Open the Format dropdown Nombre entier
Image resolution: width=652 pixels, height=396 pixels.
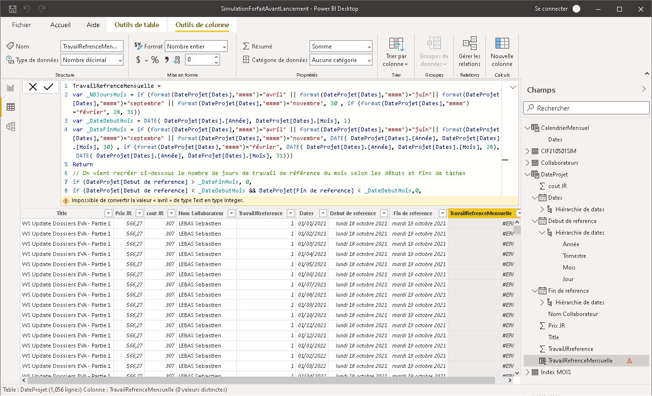(x=196, y=46)
